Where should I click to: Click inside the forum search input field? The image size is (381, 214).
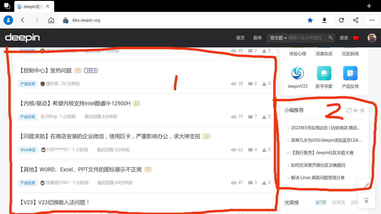pyautogui.click(x=305, y=38)
